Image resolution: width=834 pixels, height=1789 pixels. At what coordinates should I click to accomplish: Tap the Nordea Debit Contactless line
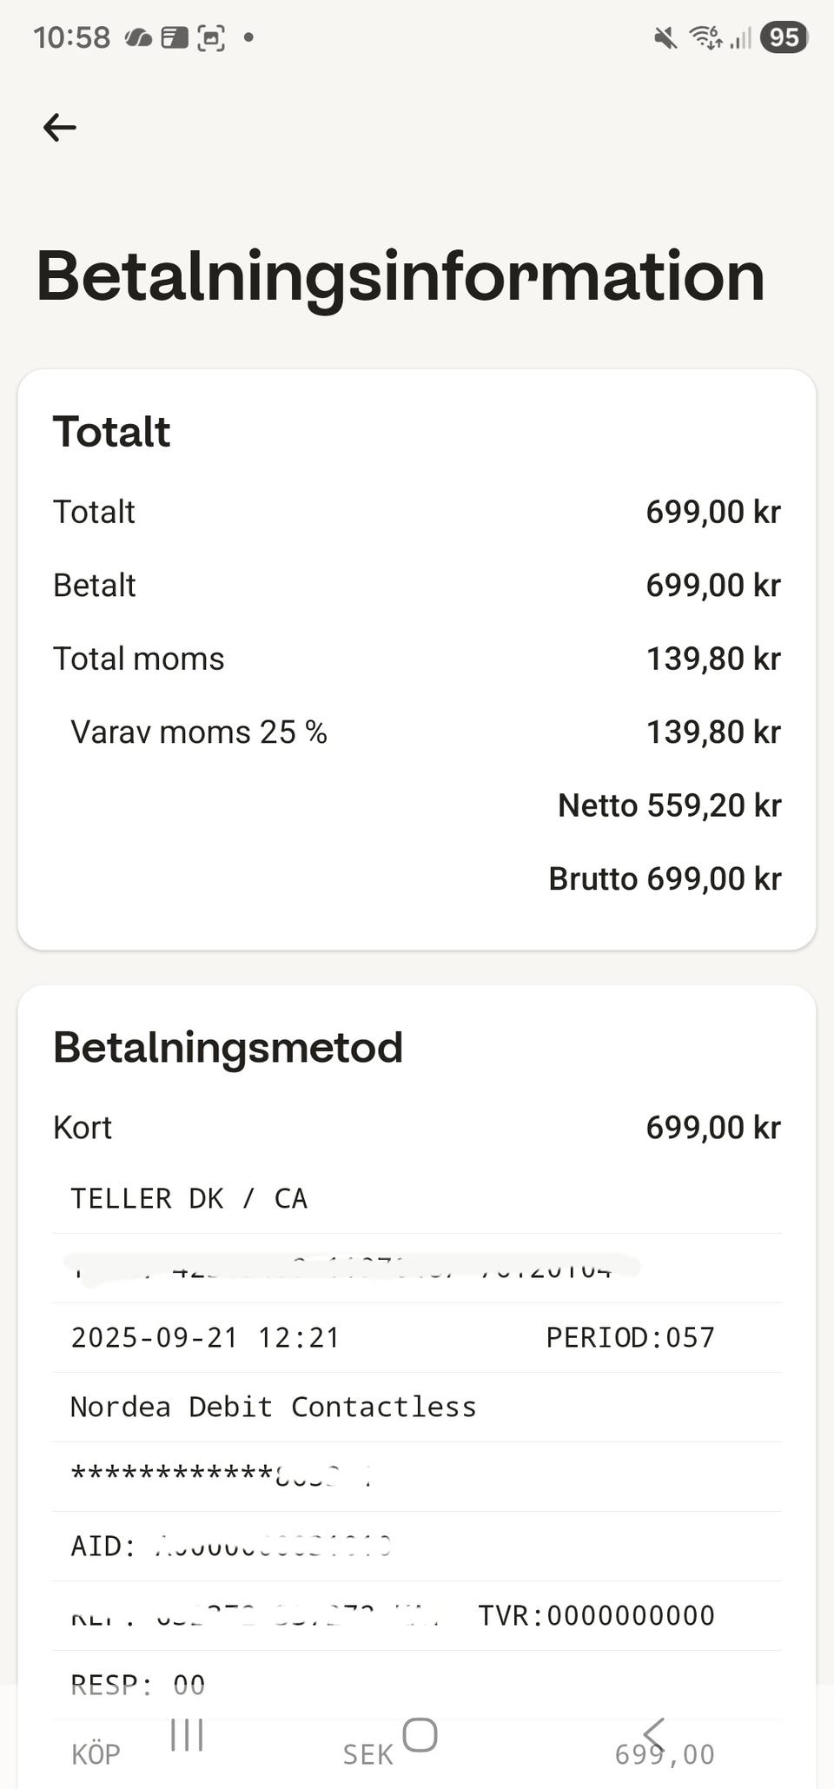click(273, 1407)
